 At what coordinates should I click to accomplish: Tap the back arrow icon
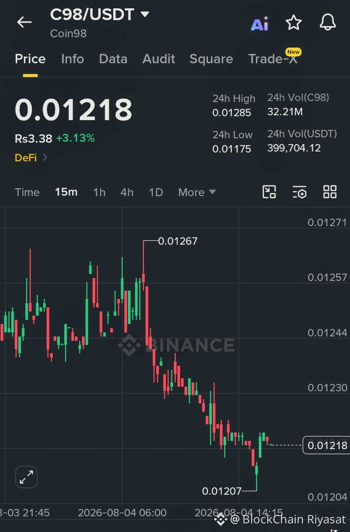pyautogui.click(x=24, y=22)
